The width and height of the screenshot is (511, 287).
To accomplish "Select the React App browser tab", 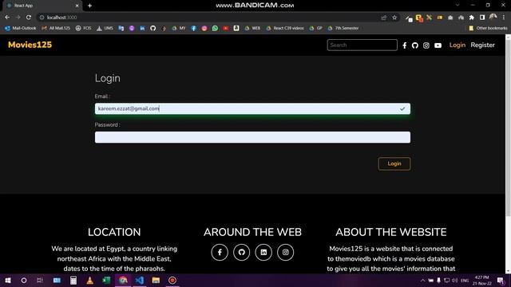I will coord(42,6).
